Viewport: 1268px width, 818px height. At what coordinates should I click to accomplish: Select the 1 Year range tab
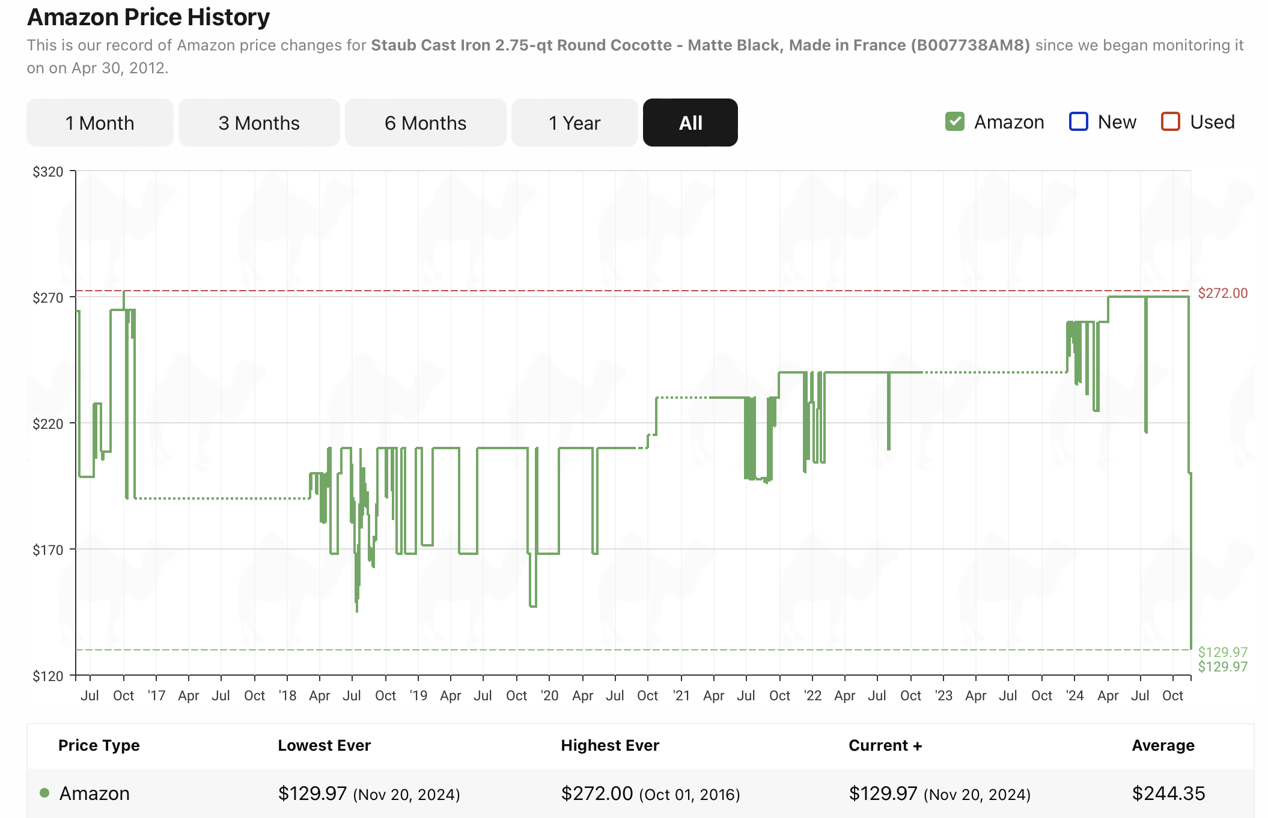click(x=575, y=123)
